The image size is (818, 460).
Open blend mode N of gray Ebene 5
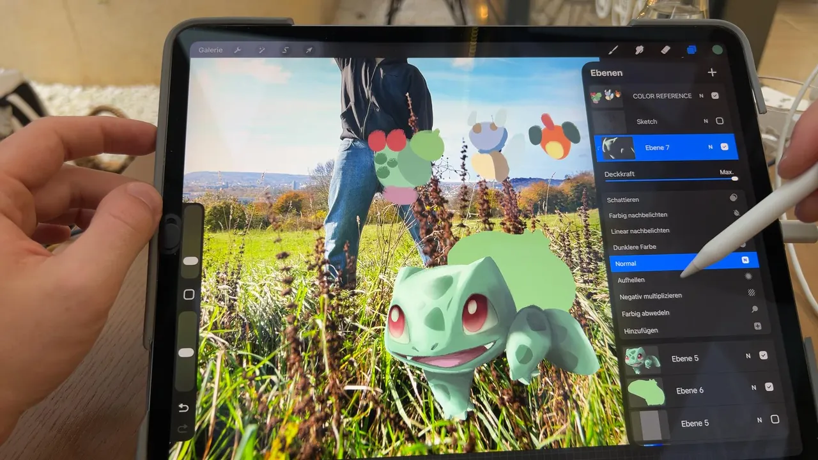[x=759, y=420]
